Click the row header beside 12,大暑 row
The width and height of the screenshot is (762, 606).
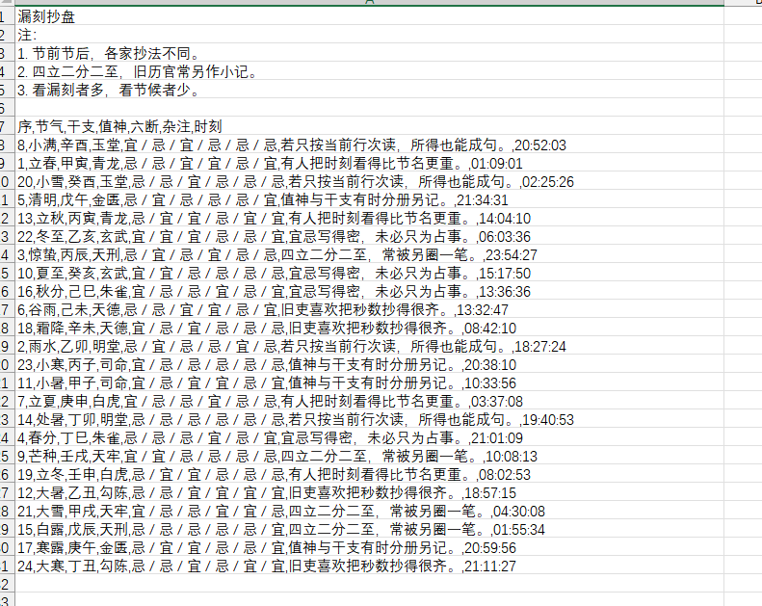[8, 492]
